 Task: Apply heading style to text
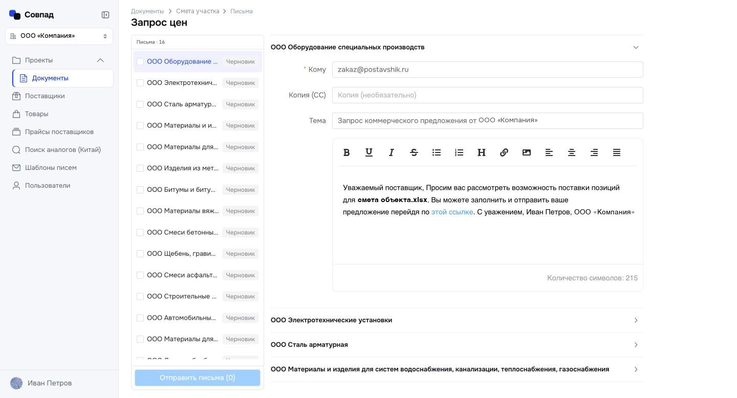tap(482, 152)
